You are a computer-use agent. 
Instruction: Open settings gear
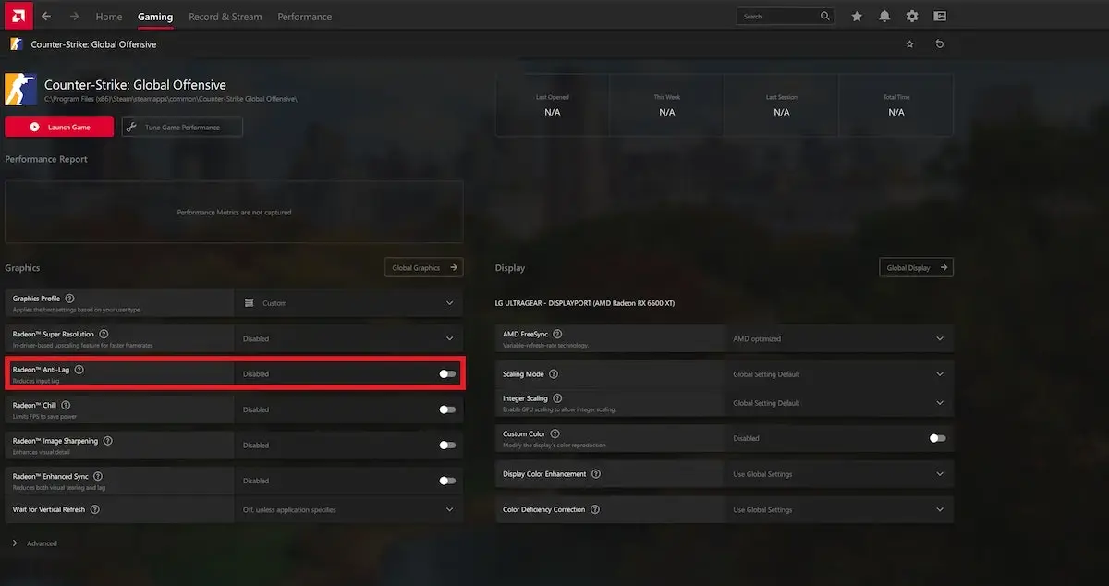(912, 17)
